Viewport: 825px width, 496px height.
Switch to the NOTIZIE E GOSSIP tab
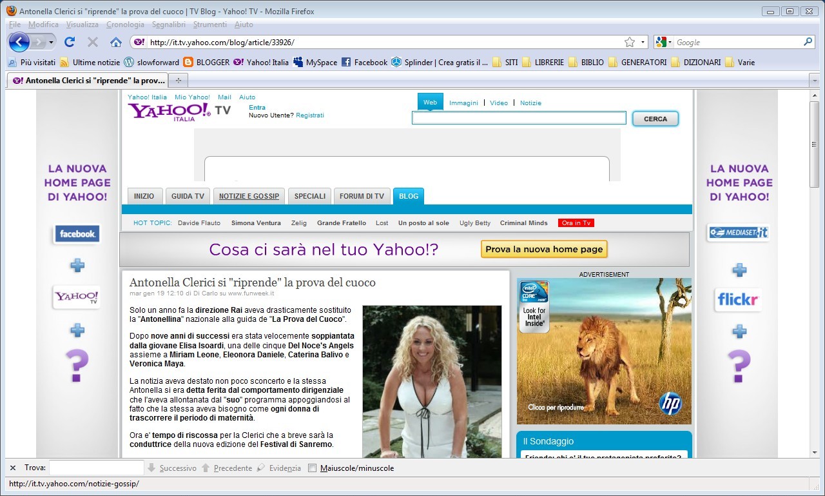pos(249,196)
